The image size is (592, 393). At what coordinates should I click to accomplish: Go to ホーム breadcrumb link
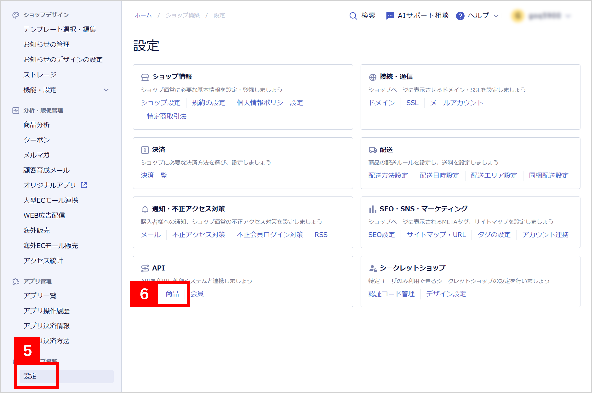coord(143,15)
